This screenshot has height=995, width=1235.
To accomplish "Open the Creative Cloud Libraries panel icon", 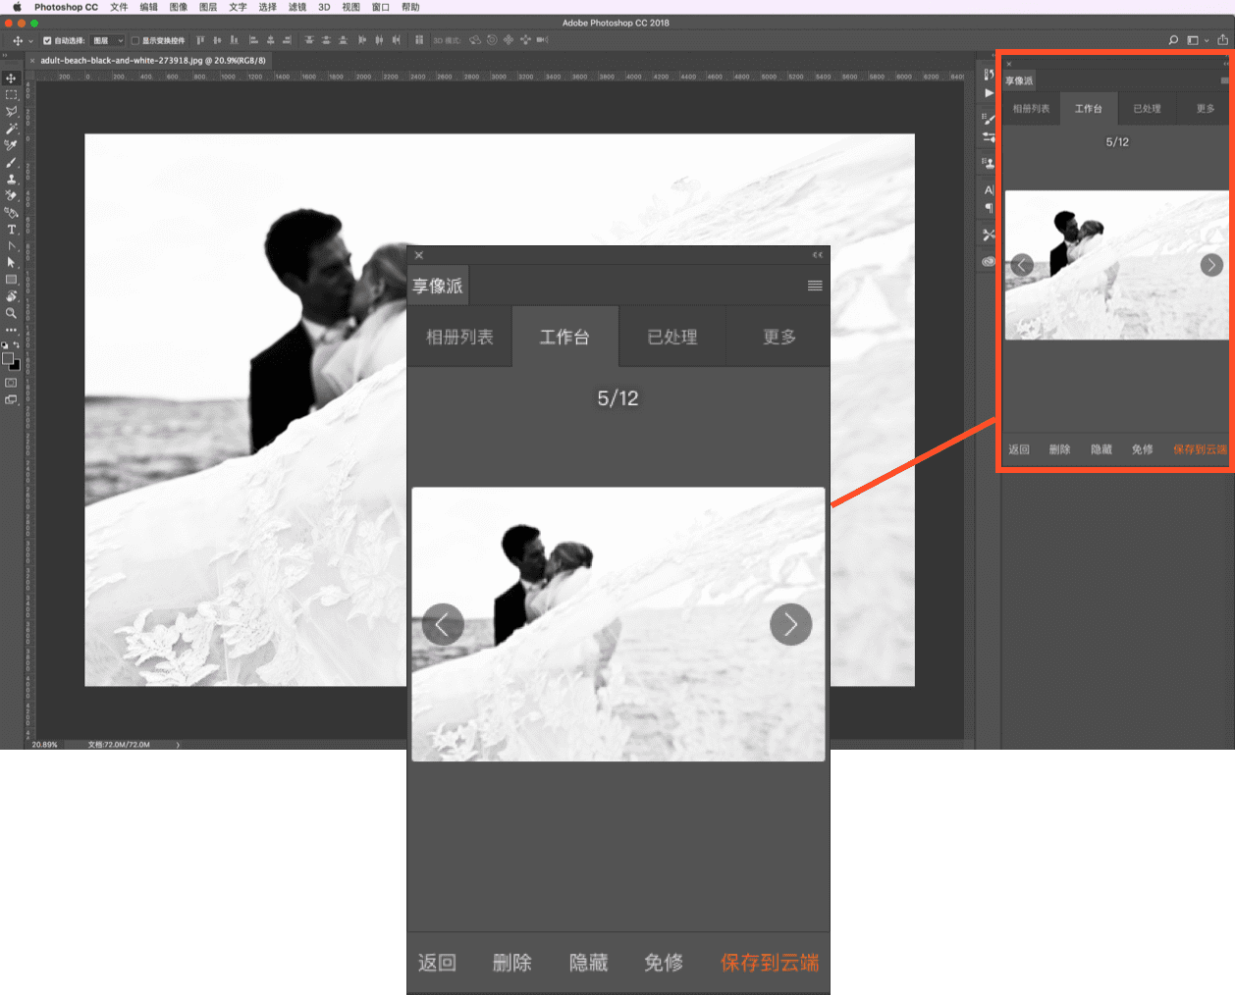I will click(989, 261).
